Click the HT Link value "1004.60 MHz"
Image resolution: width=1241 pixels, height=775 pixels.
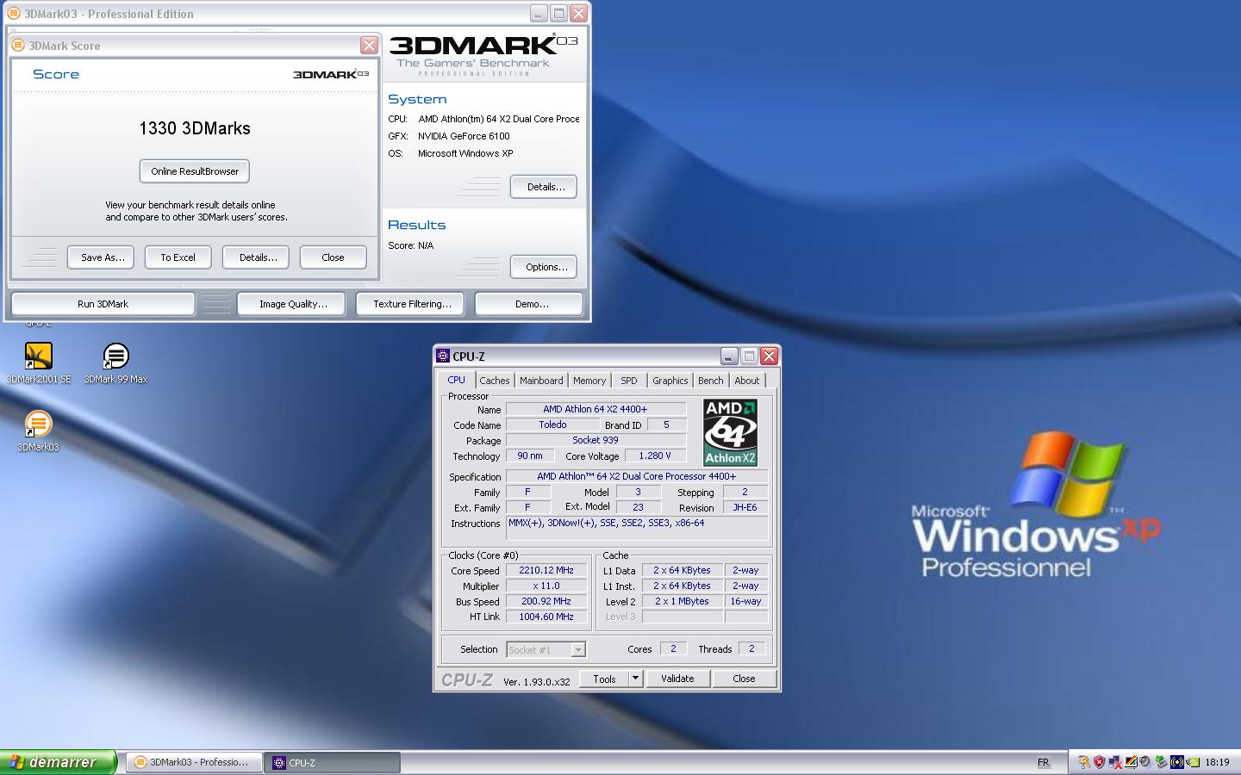546,617
